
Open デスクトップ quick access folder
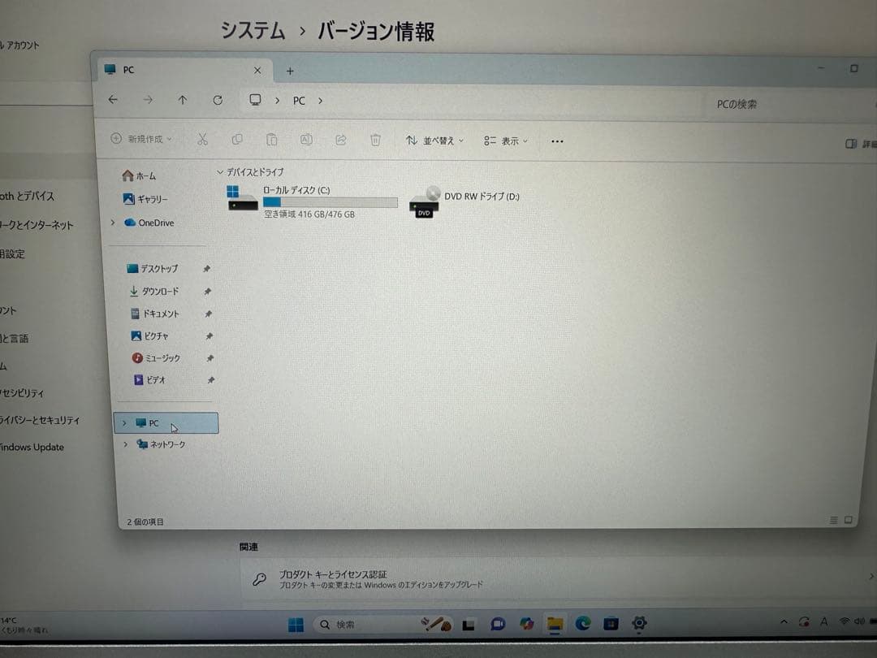[152, 269]
